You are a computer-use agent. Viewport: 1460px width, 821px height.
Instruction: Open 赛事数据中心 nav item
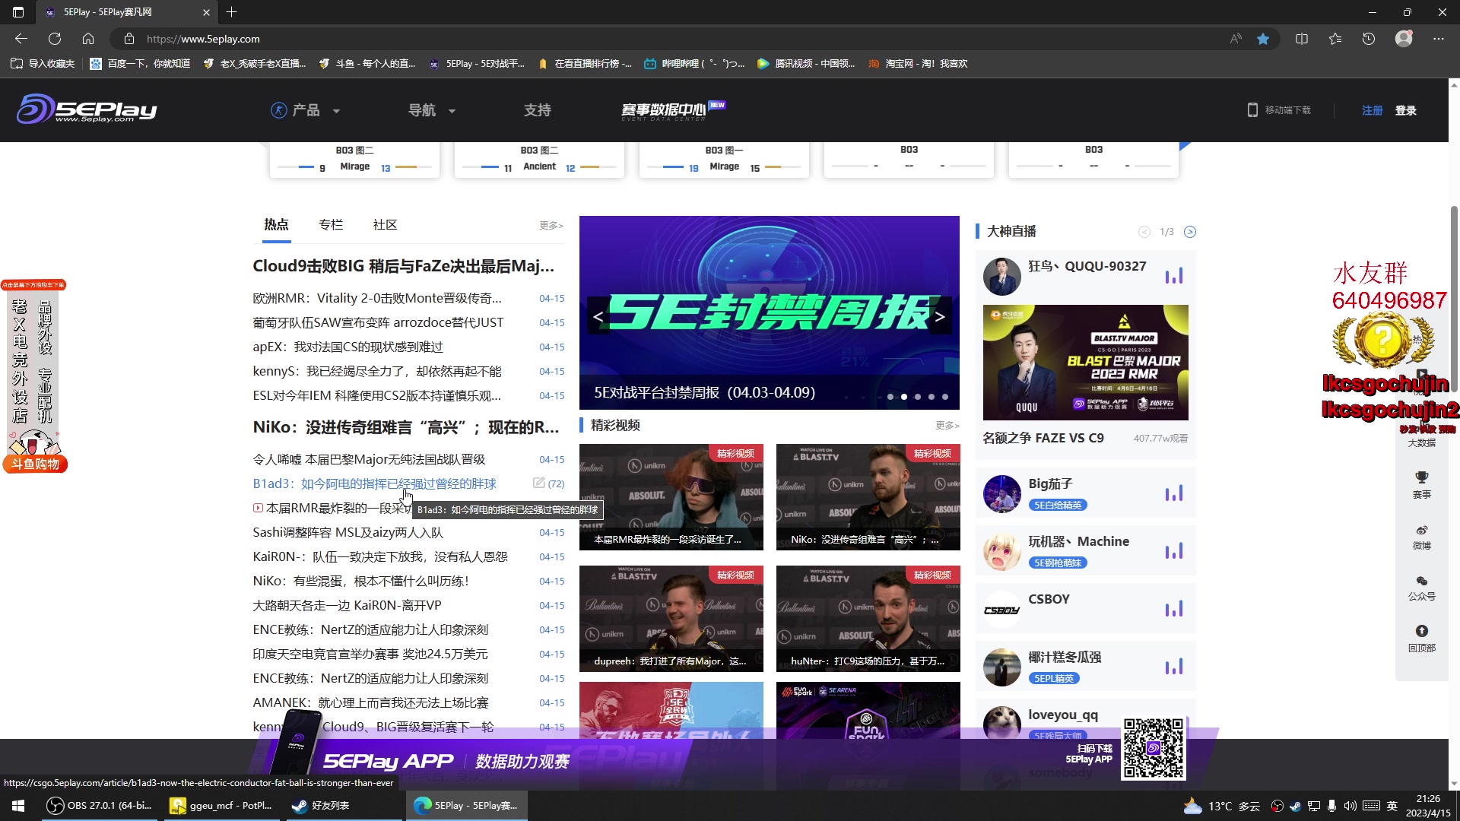(x=672, y=111)
